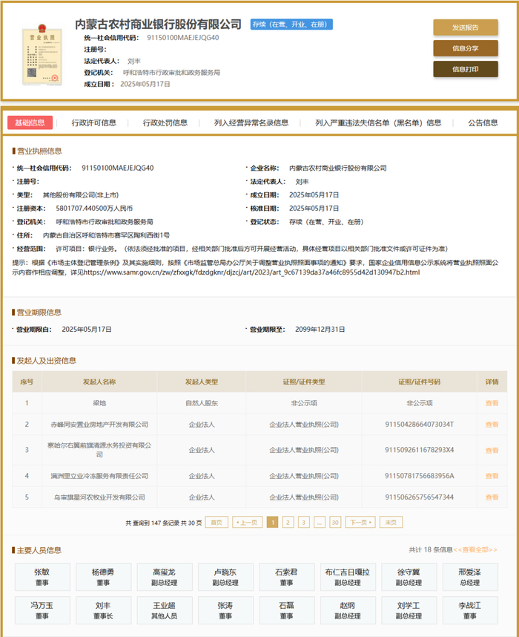
Task: Select page 1 in pagination
Action: tap(273, 523)
